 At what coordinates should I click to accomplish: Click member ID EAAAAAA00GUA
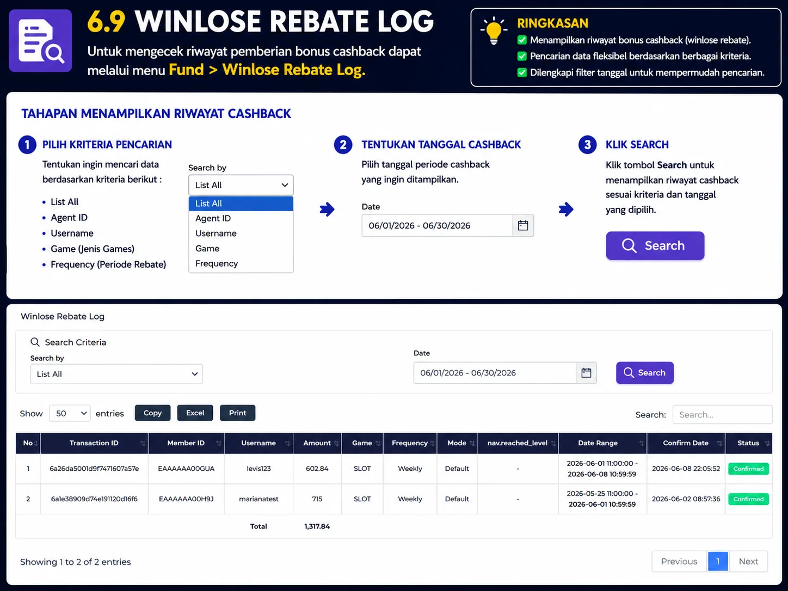click(x=186, y=469)
